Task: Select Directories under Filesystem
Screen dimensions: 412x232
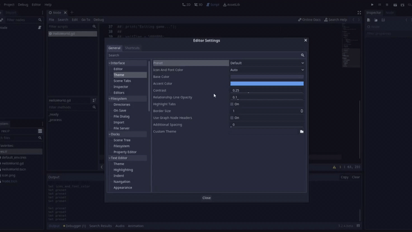Action: (x=122, y=104)
